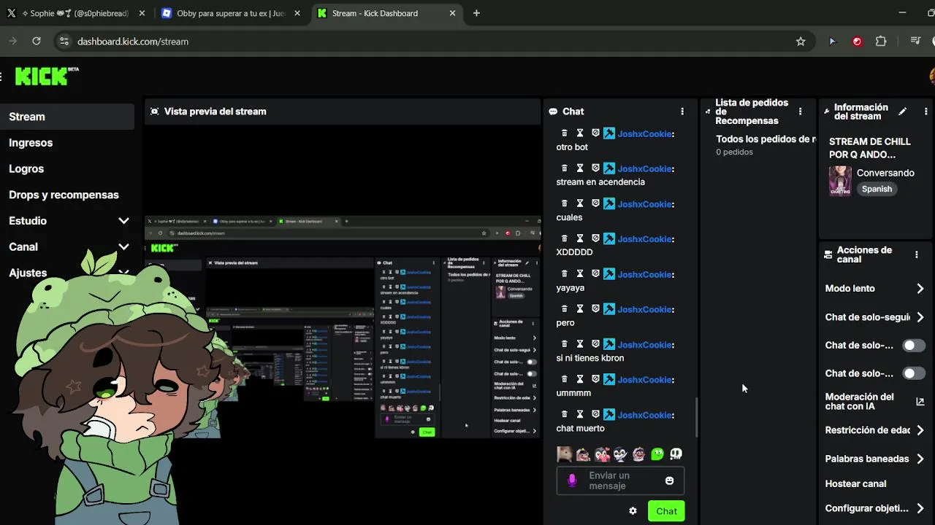
Task: Open Chat de solo-seguidores options arrow
Action: [920, 317]
